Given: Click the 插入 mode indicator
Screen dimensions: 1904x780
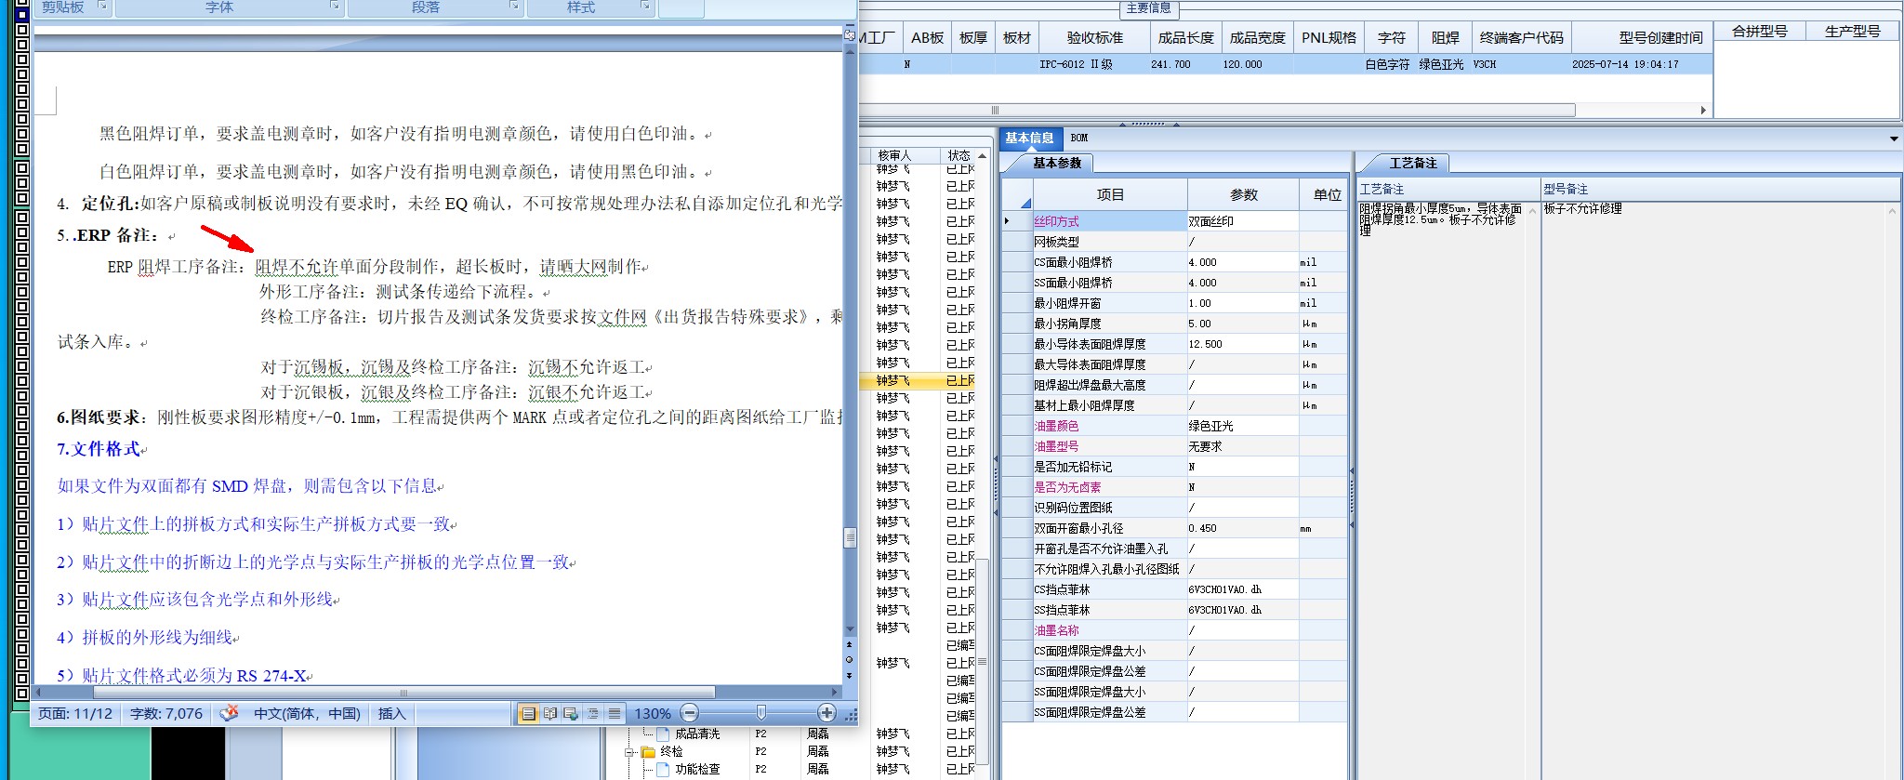Looking at the screenshot, I should tap(392, 713).
